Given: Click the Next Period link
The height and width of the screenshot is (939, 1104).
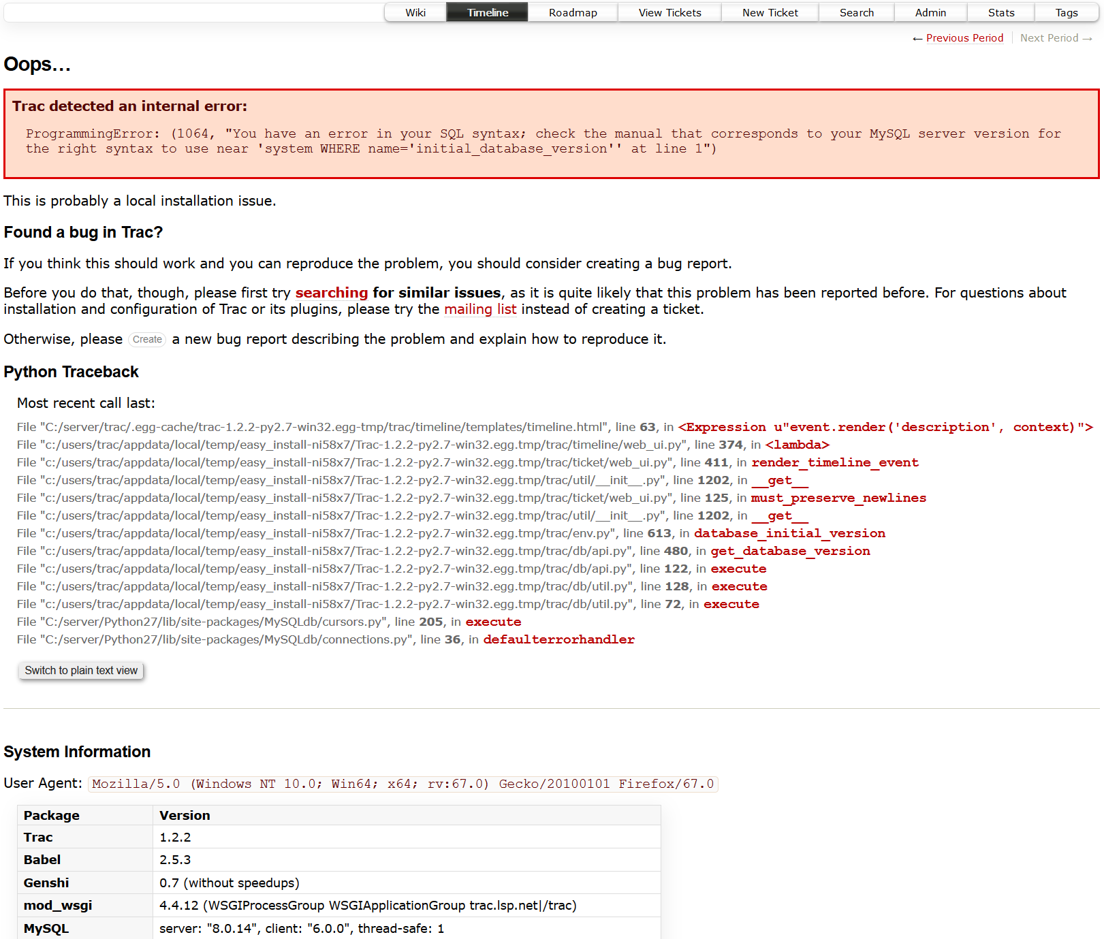Looking at the screenshot, I should tap(1055, 38).
